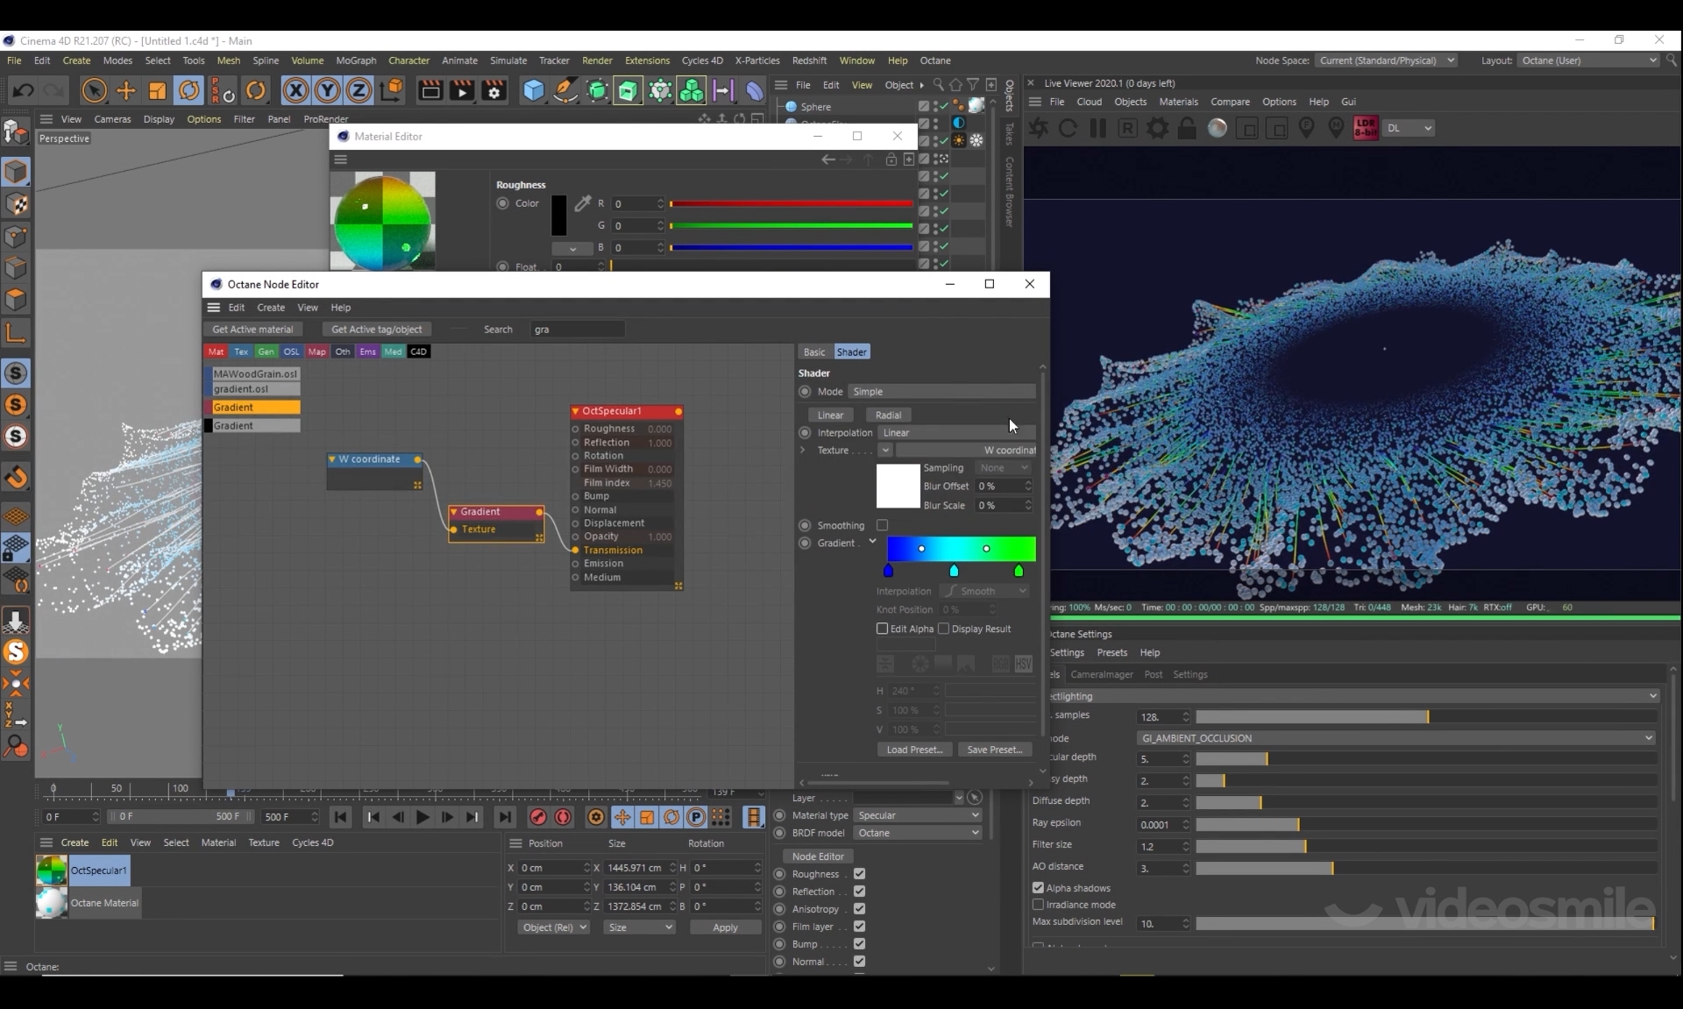Click Live Viewer lock resolution padlock icon
The height and width of the screenshot is (1009, 1683).
click(x=1187, y=128)
